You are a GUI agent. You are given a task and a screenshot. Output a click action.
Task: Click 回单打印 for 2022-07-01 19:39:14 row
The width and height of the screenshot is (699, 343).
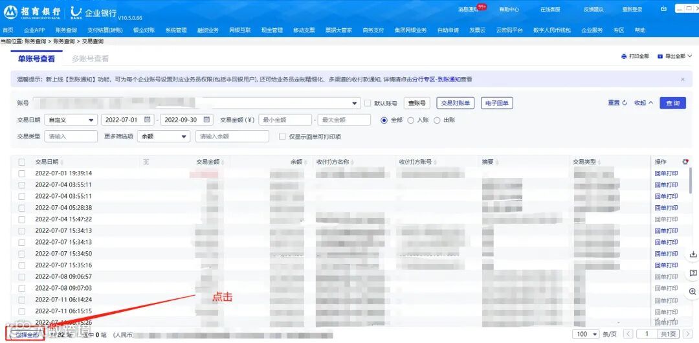click(x=666, y=173)
